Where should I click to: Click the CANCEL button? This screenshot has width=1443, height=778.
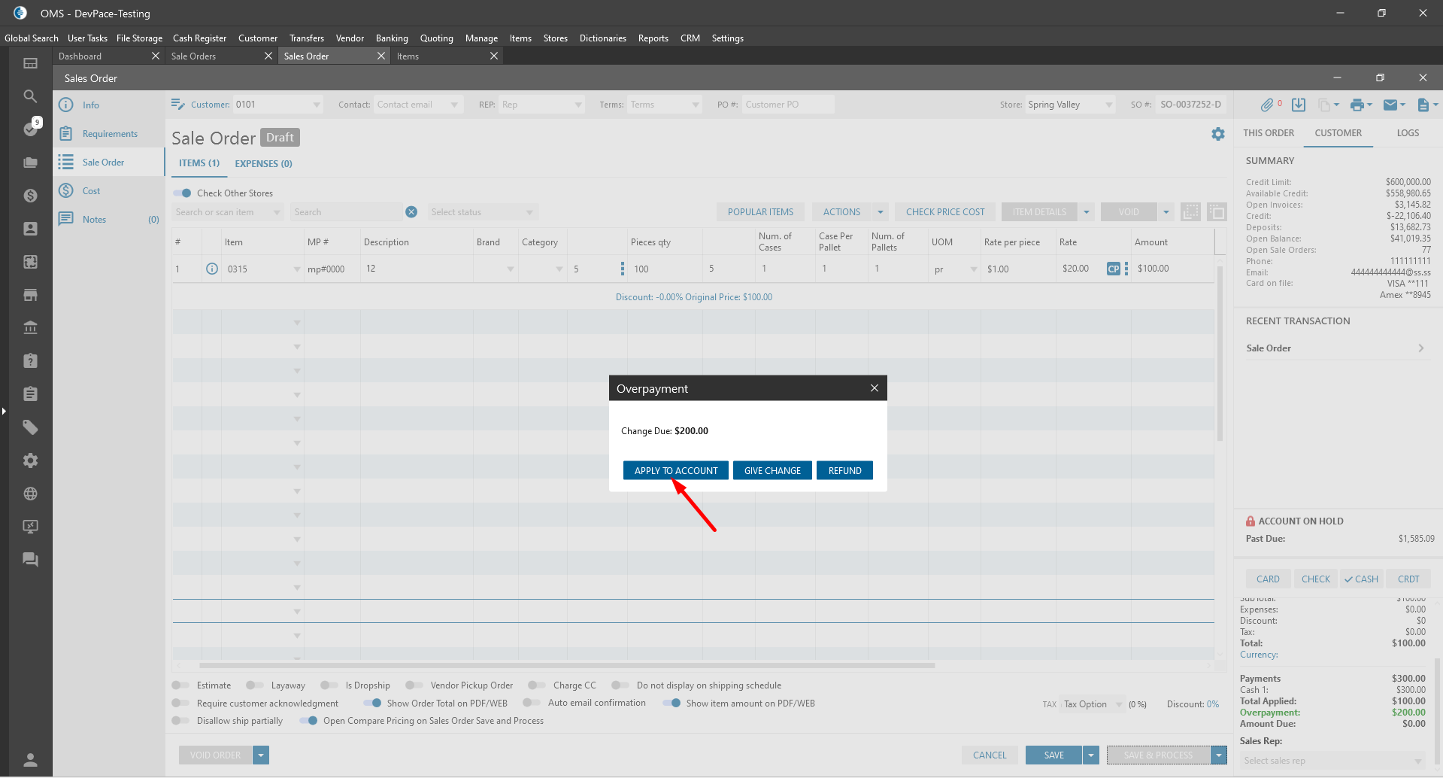click(x=990, y=755)
